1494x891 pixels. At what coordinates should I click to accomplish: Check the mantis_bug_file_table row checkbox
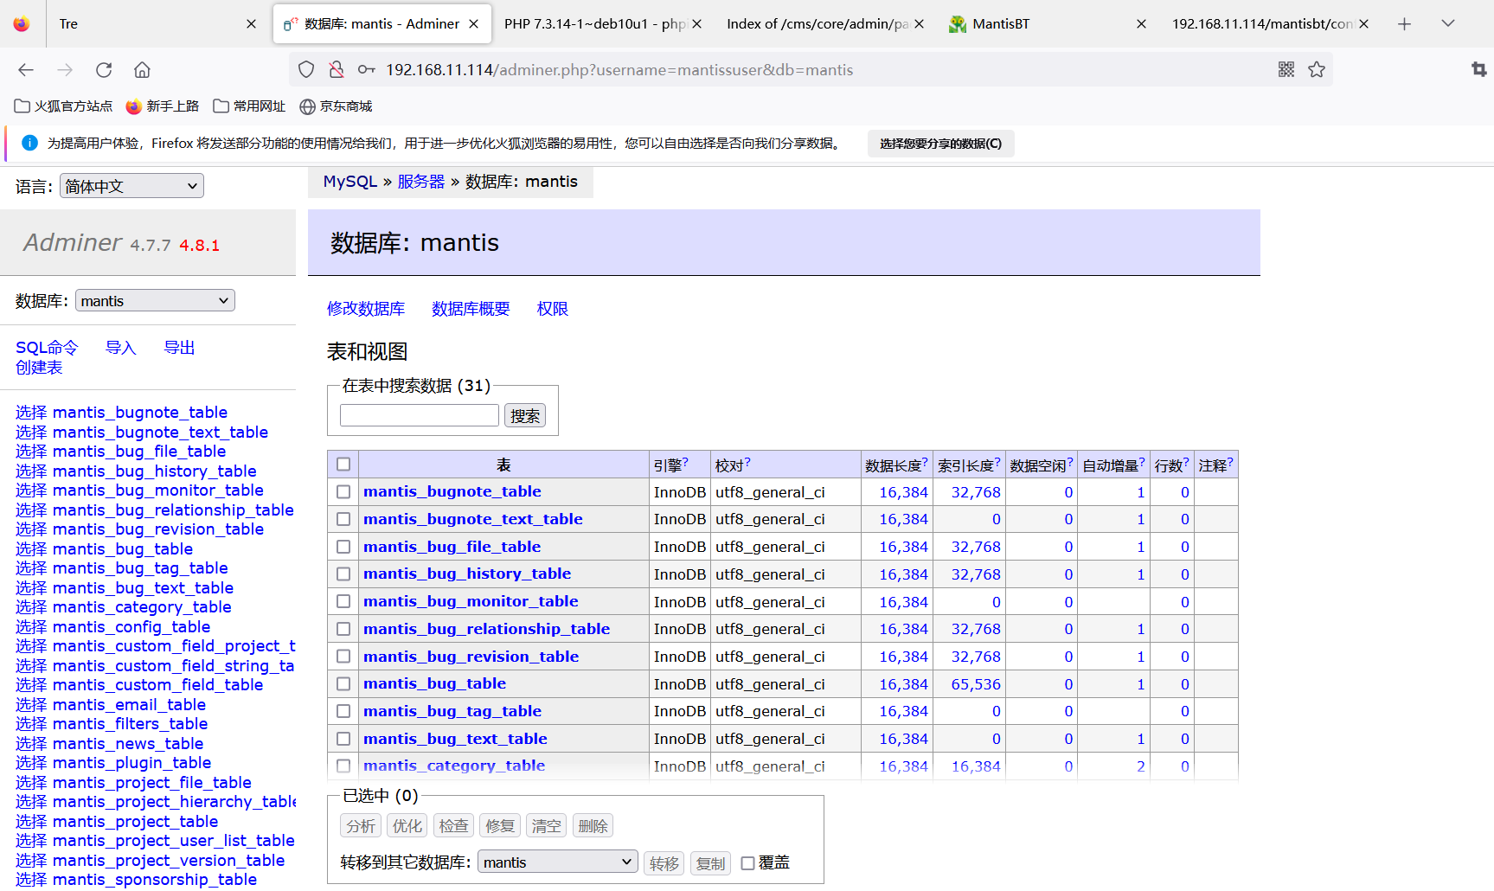tap(343, 547)
